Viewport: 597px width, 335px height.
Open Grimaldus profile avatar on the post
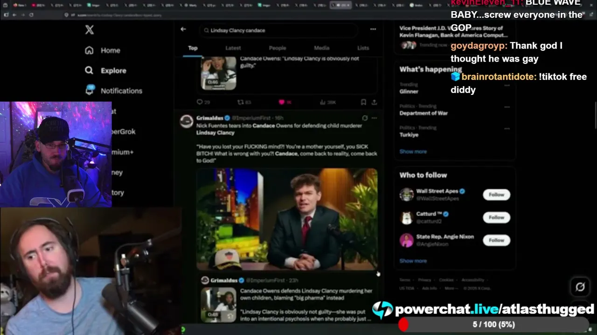pos(187,121)
